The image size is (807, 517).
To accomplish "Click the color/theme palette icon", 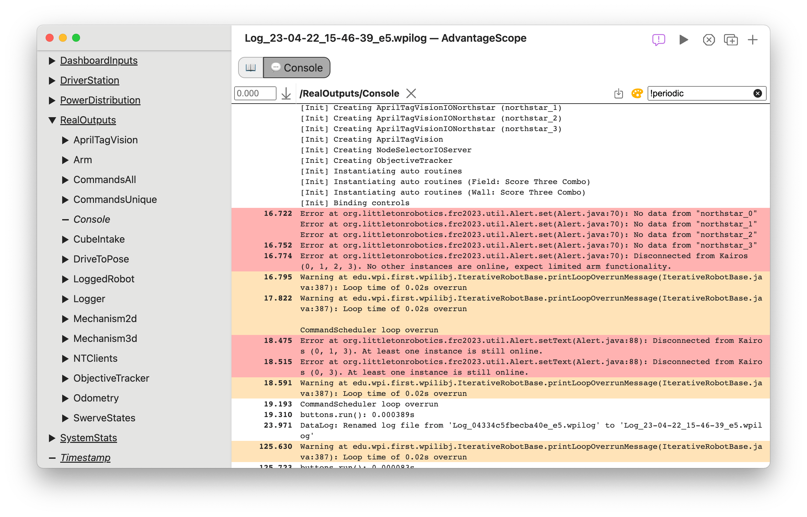I will coord(636,93).
